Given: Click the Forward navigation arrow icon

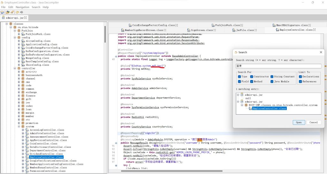Looking at the screenshot, I should 22,12.
